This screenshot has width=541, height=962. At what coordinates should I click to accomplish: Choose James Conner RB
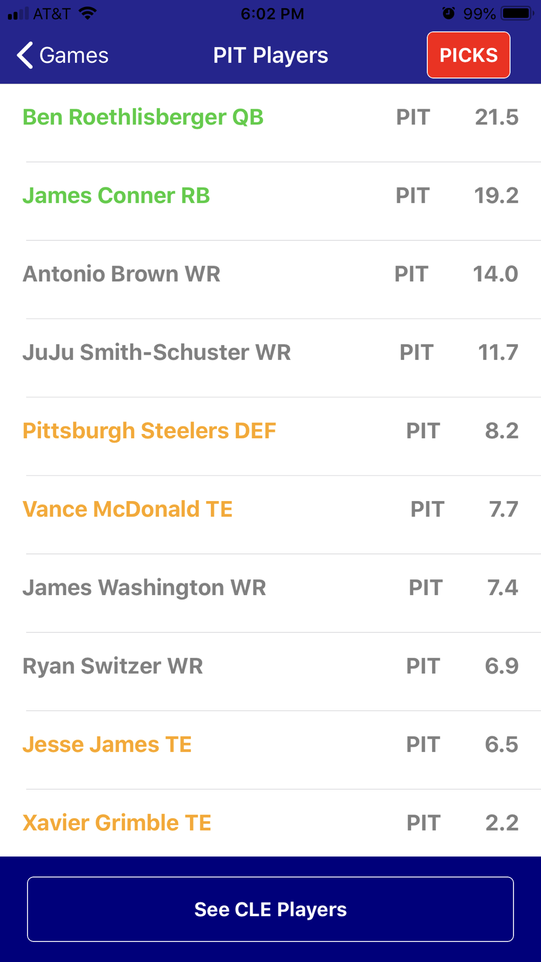click(116, 196)
